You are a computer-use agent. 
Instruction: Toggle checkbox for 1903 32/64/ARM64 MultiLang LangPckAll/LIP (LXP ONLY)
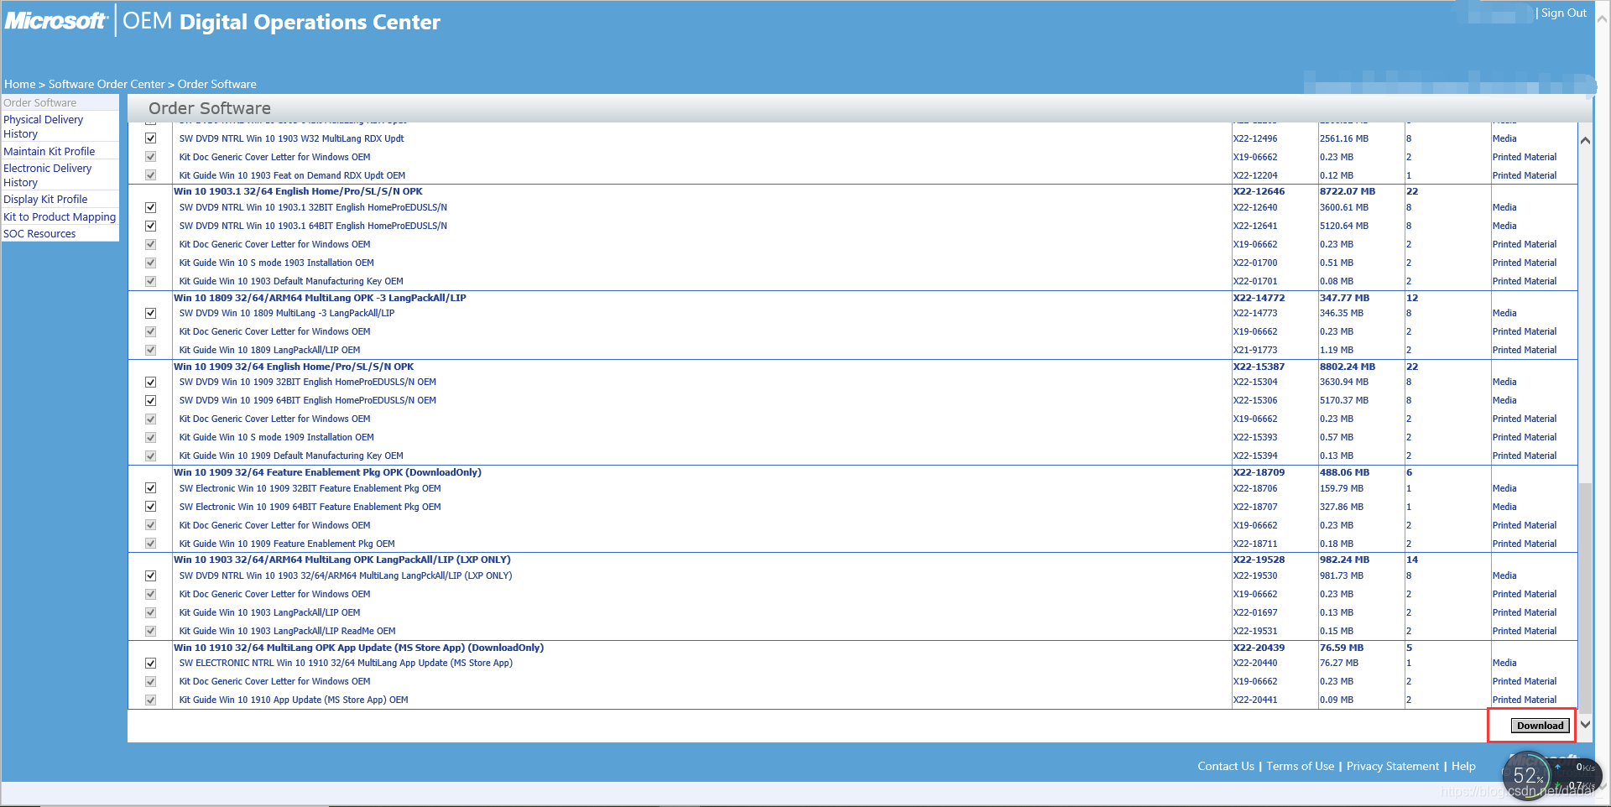[151, 575]
